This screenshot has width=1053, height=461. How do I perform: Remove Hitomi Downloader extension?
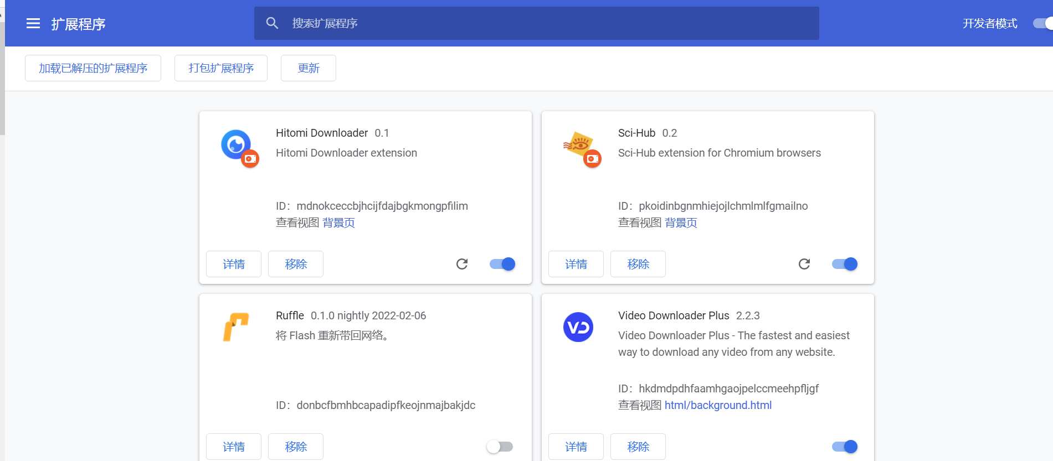click(296, 264)
